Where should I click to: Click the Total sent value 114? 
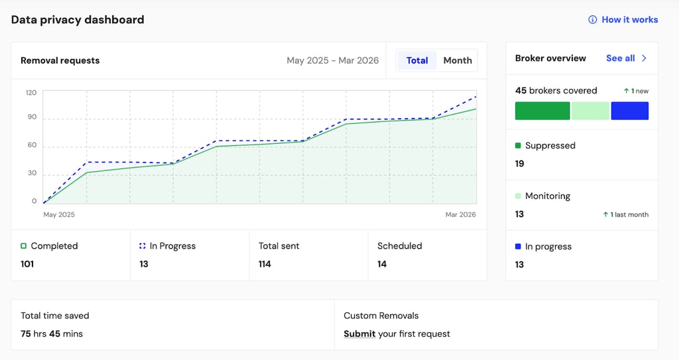click(265, 264)
